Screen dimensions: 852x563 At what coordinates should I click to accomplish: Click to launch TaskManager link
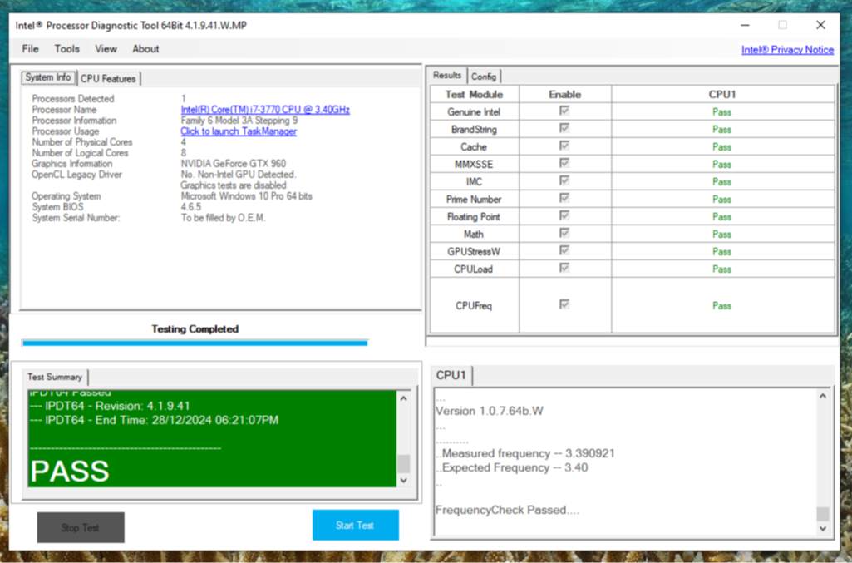239,131
